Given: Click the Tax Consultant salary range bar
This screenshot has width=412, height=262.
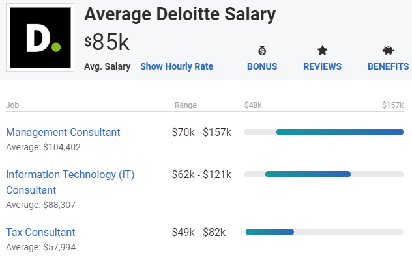Looking at the screenshot, I should pyautogui.click(x=270, y=232).
